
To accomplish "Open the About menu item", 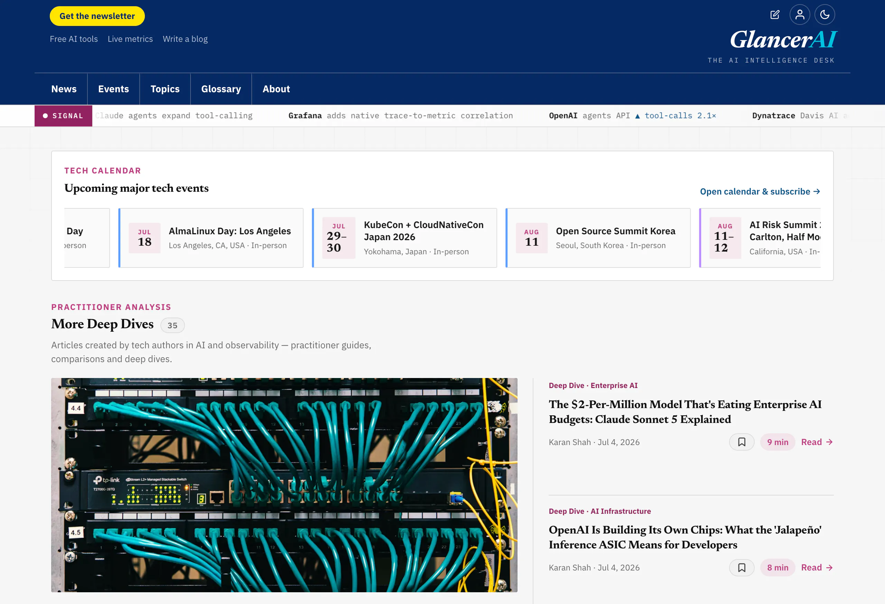I will point(276,89).
